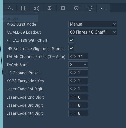Screen dimensions: 126x128
Task: Uncheck Fill LAU-138 With Chaff
Action: click(71, 40)
